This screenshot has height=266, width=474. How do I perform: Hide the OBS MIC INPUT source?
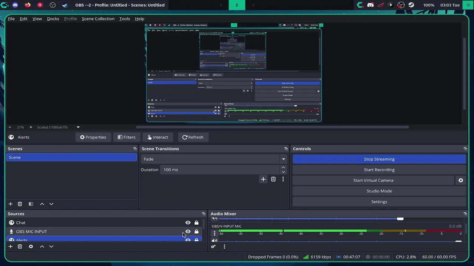188,232
